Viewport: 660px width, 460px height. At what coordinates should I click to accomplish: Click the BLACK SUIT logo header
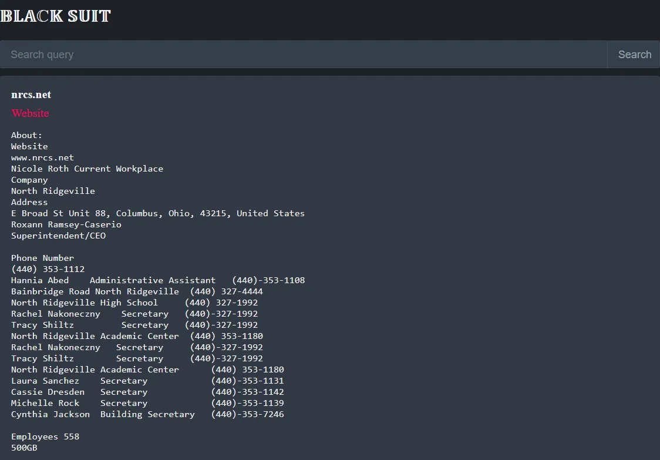point(56,16)
